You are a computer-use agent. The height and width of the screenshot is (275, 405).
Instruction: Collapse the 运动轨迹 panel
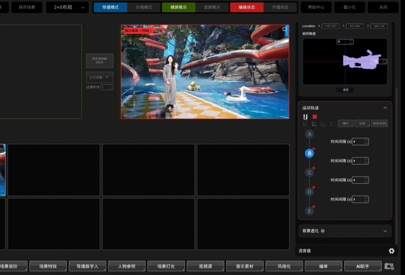[385, 108]
